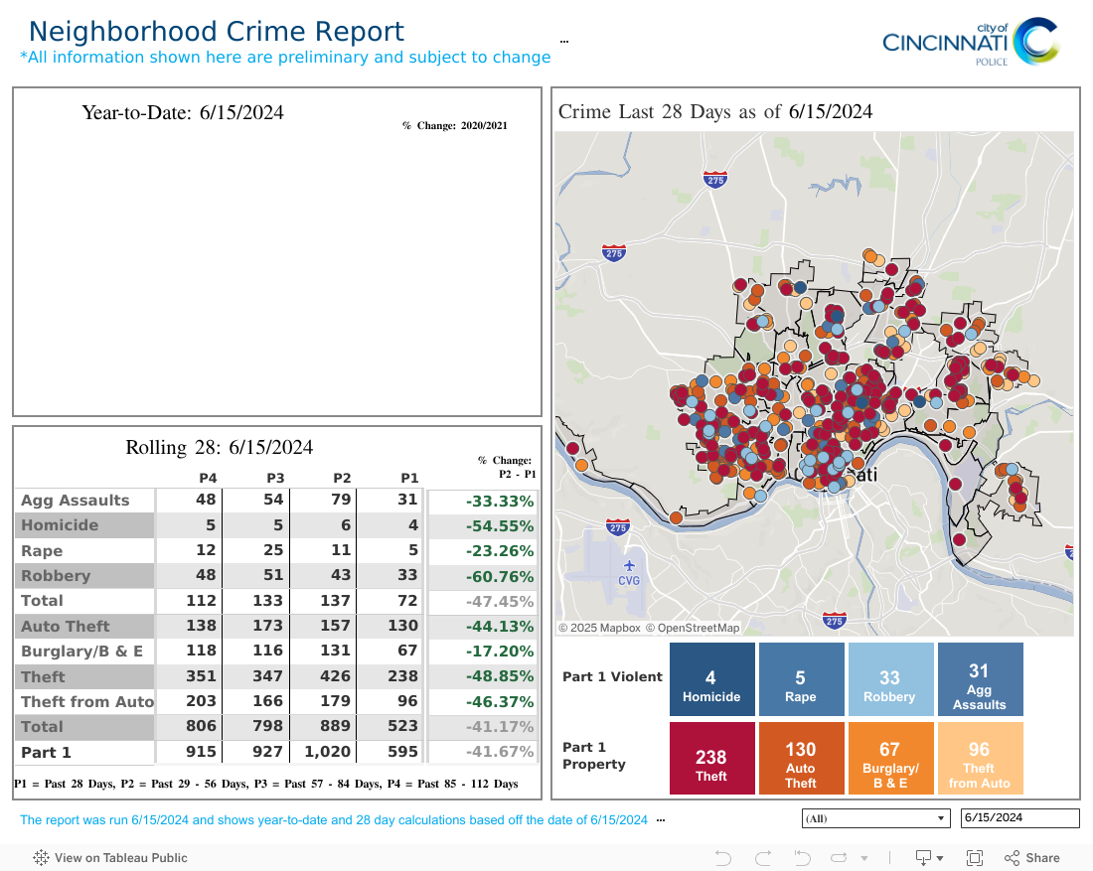This screenshot has width=1093, height=871.
Task: Expand the refresh options dropdown arrow
Action: pos(863,858)
